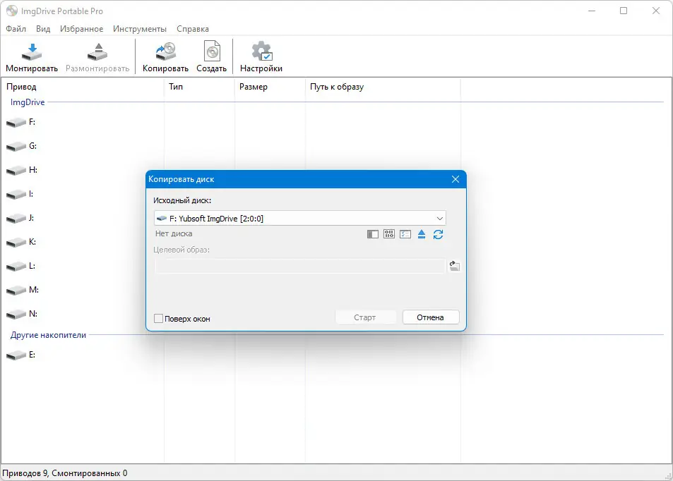Click the Отмена button

click(x=431, y=317)
